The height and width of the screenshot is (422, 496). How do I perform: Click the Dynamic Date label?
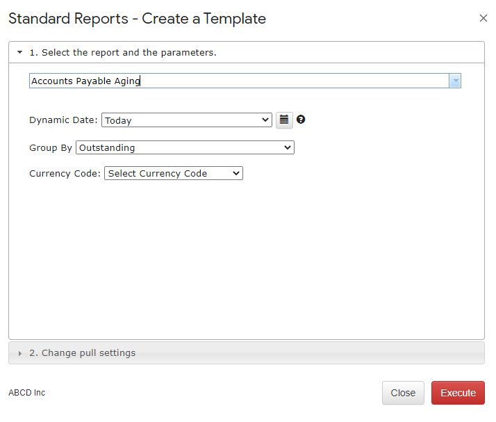pos(63,120)
